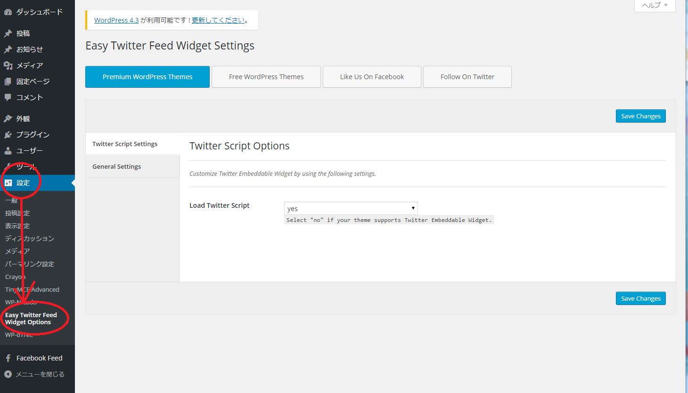Collapse the menu with メニューを閉じる arrow
The width and height of the screenshot is (688, 393).
pyautogui.click(x=8, y=374)
